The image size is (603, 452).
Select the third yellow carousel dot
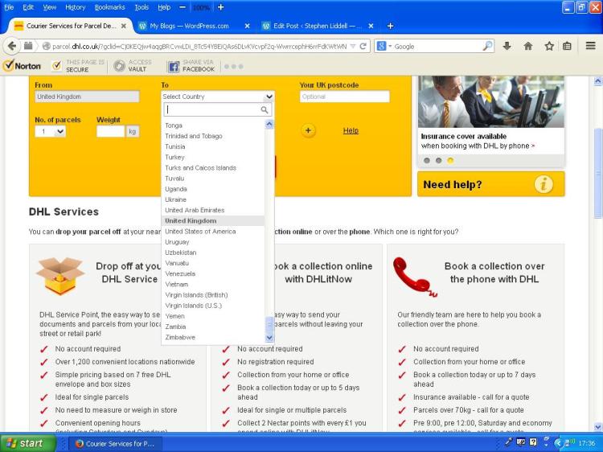pyautogui.click(x=450, y=160)
